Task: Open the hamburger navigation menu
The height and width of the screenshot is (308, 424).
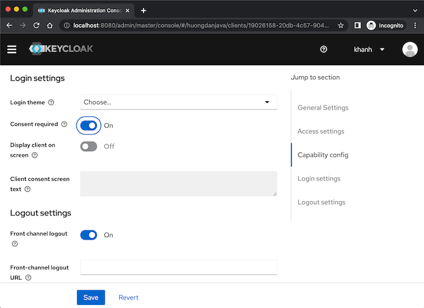Action: (x=12, y=50)
